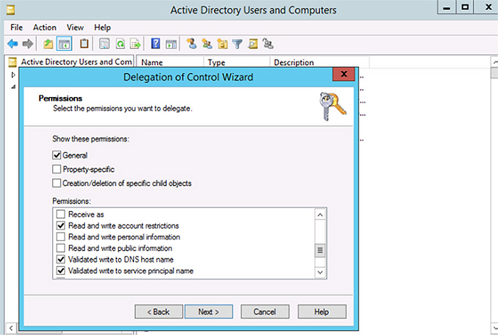This screenshot has height=335, width=498.
Task: Open the View menu
Action: coord(75,27)
